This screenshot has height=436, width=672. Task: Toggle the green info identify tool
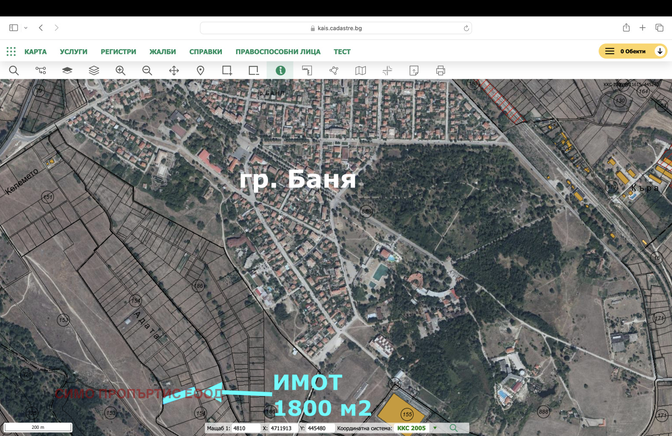coord(280,70)
